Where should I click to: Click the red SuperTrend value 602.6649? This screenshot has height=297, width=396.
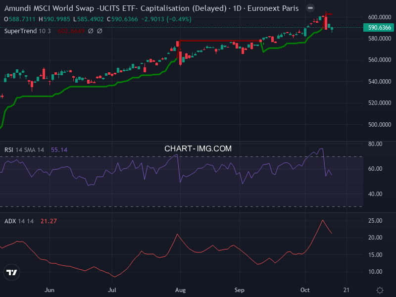(71, 31)
